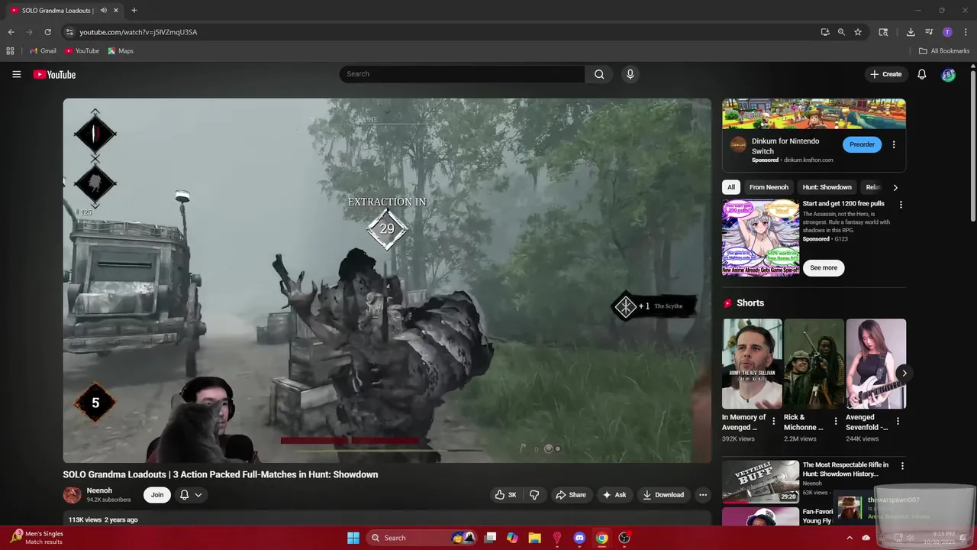977x550 pixels.
Task: Open Discord from the taskbar
Action: [x=579, y=538]
